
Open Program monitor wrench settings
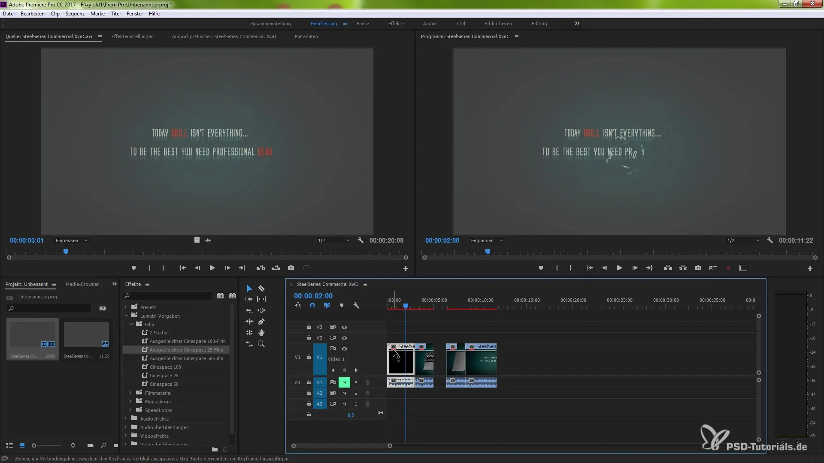[x=770, y=241]
